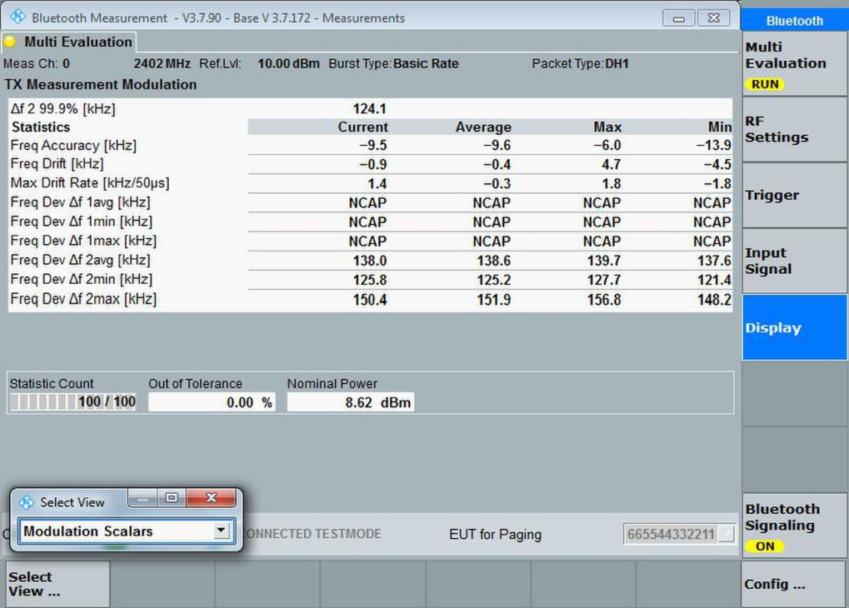The width and height of the screenshot is (849, 608).
Task: Click the Freq Dev Δf 2avg [kHz] label
Action: pyautogui.click(x=81, y=260)
